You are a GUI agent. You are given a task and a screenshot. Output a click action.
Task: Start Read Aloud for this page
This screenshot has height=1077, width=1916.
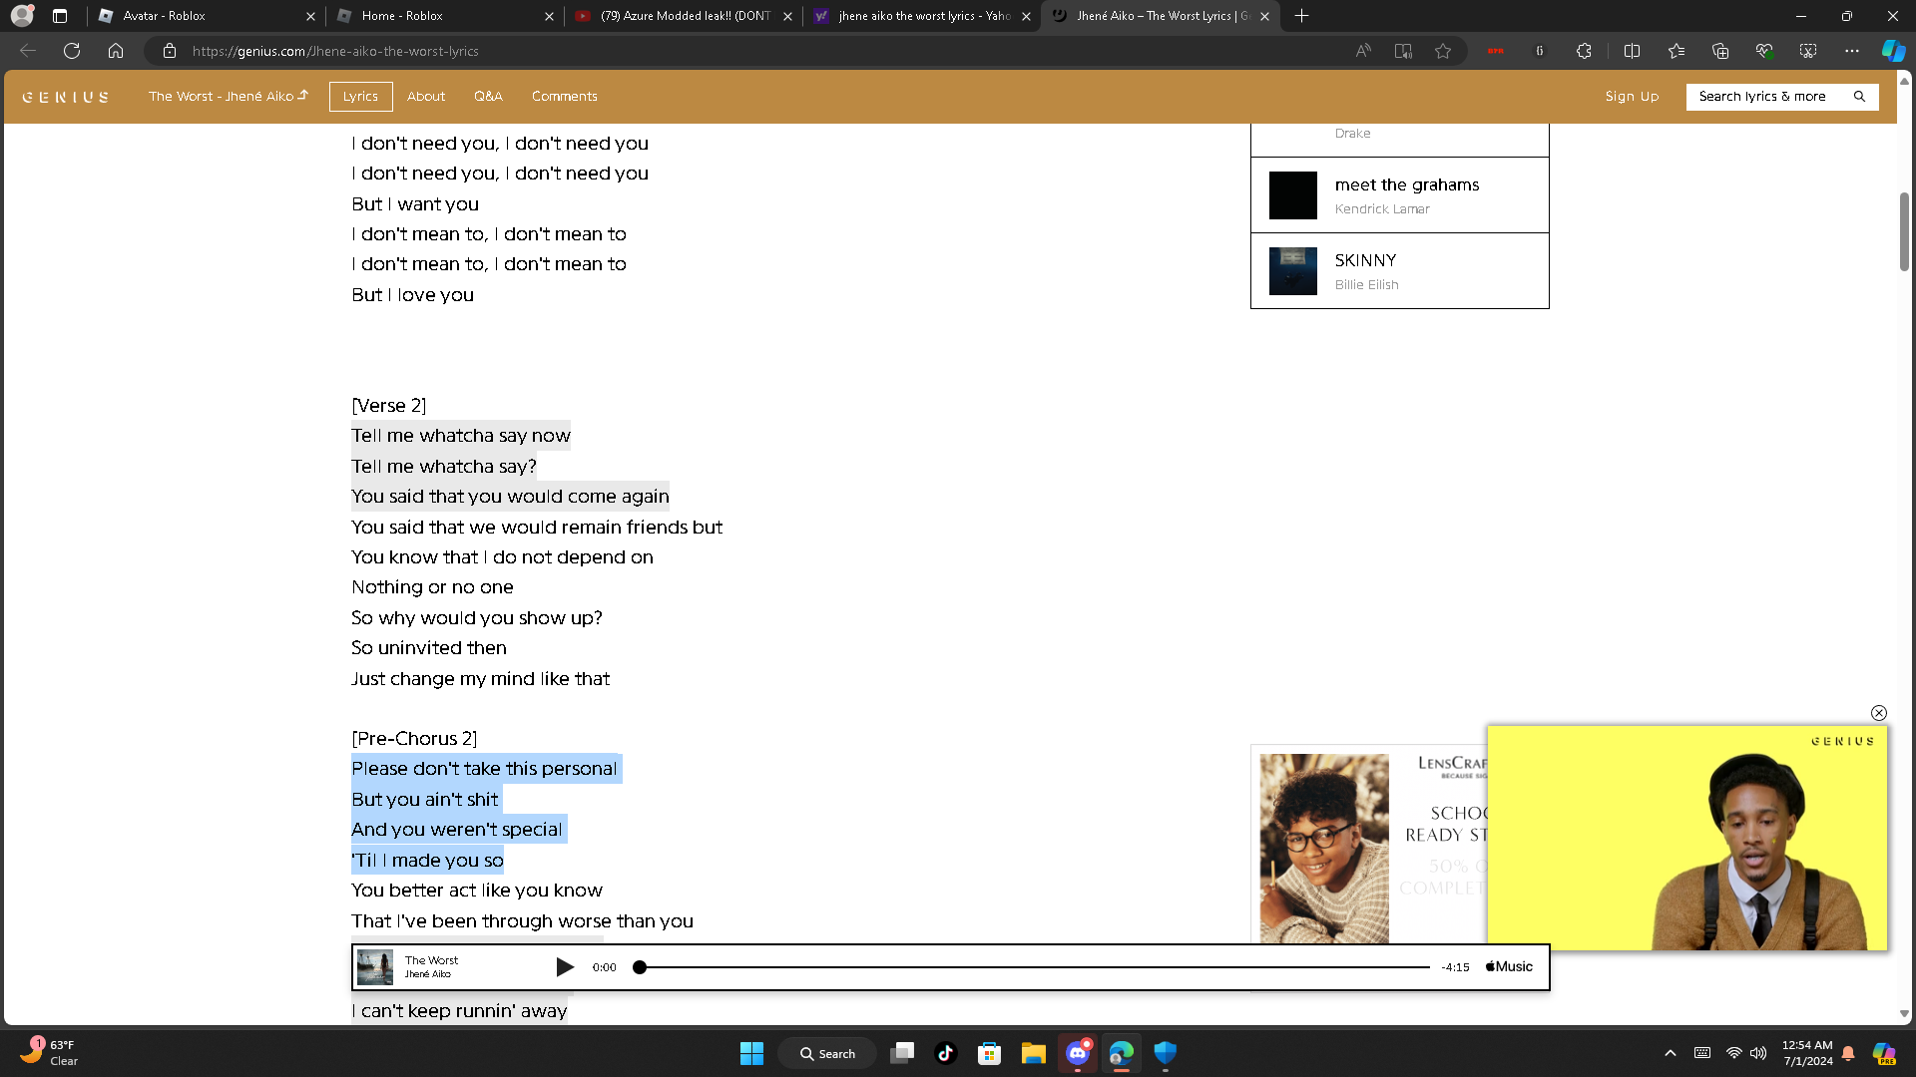[1363, 51]
